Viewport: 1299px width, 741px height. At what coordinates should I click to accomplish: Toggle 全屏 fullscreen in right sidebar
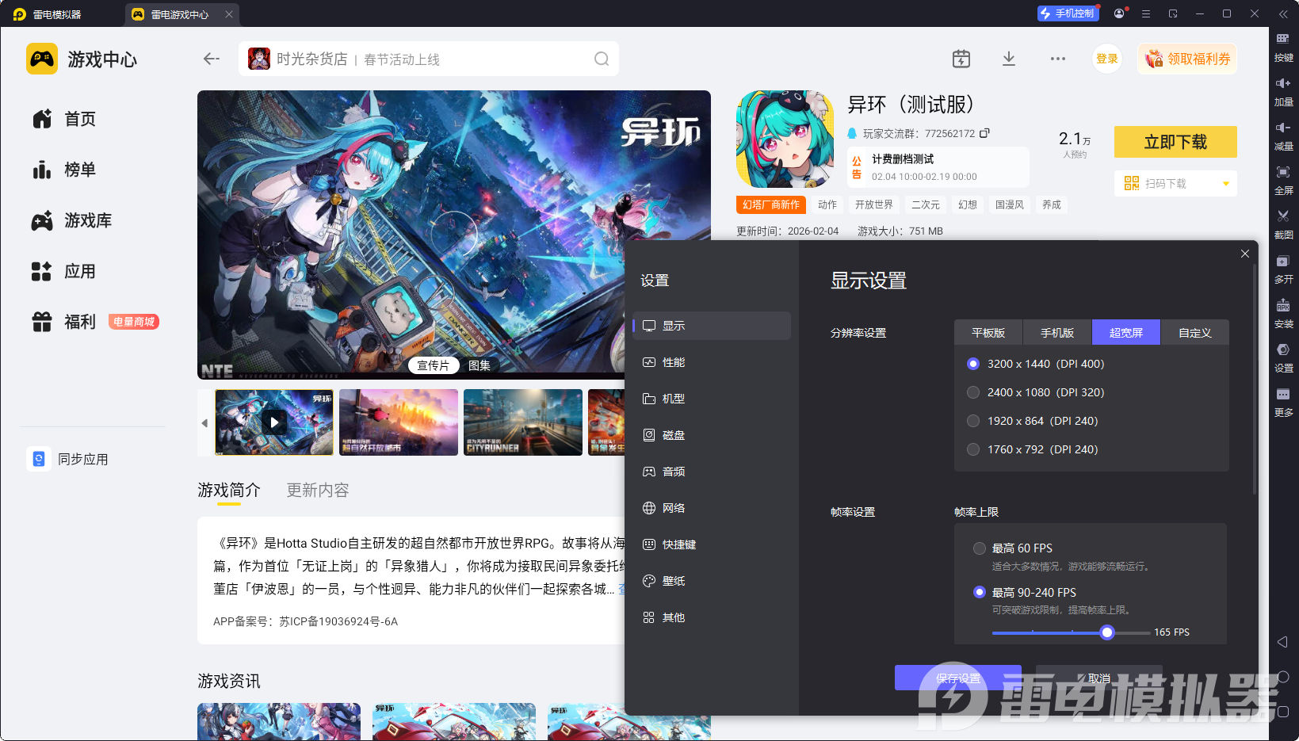1283,180
